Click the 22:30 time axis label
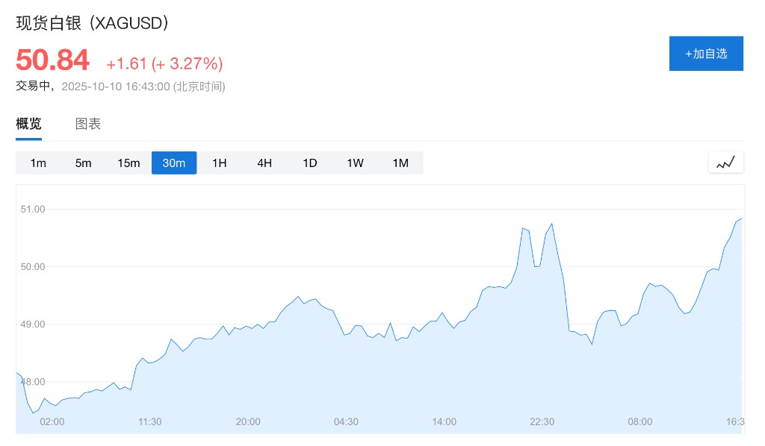The height and width of the screenshot is (446, 765). click(542, 421)
